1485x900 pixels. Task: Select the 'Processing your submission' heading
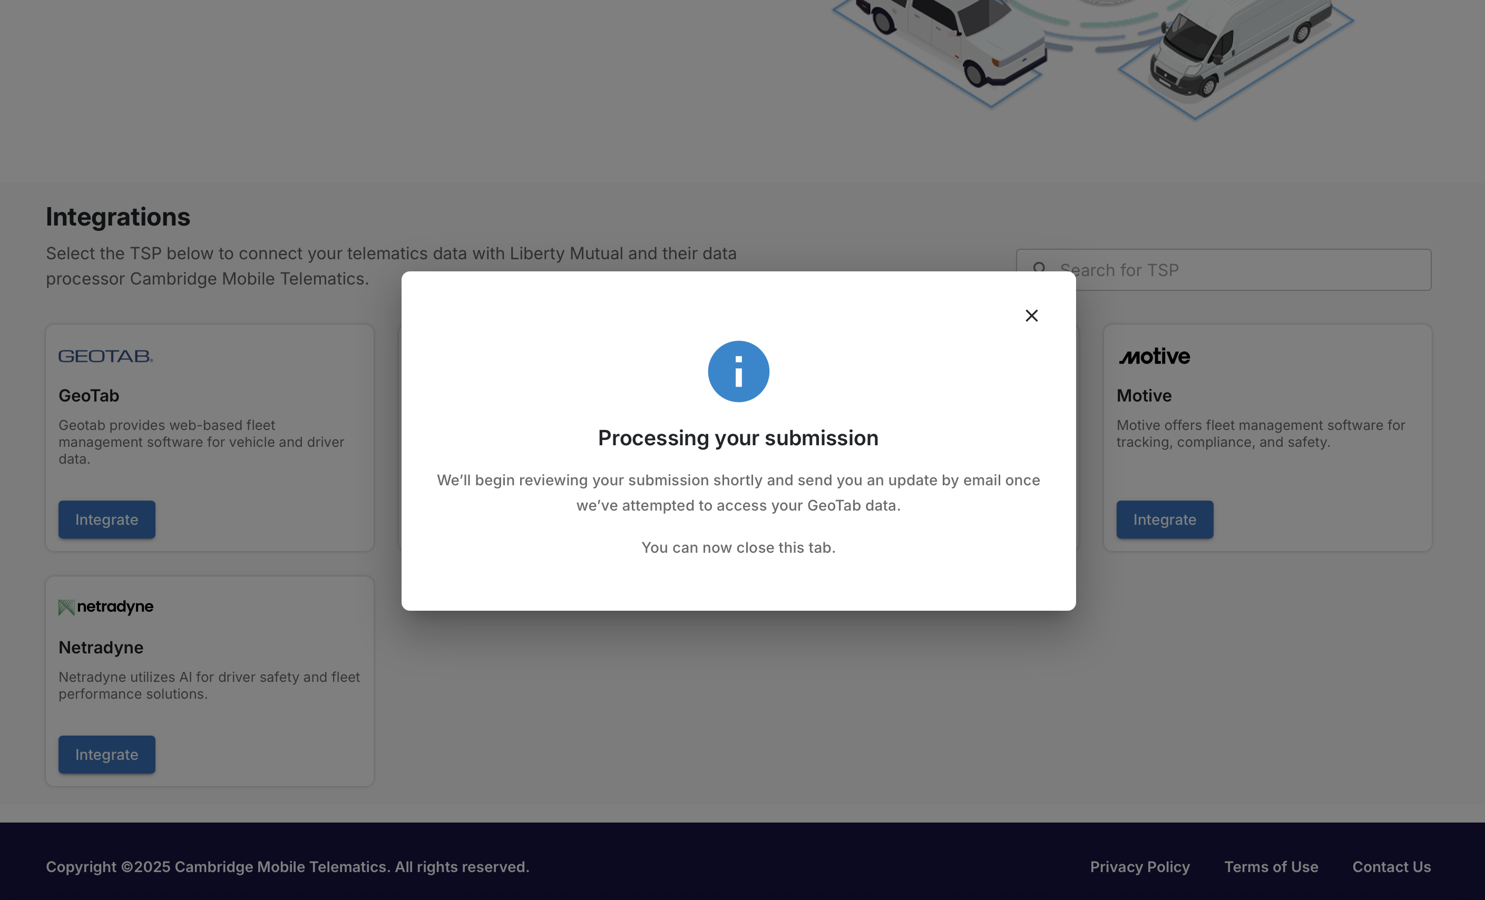(x=738, y=438)
